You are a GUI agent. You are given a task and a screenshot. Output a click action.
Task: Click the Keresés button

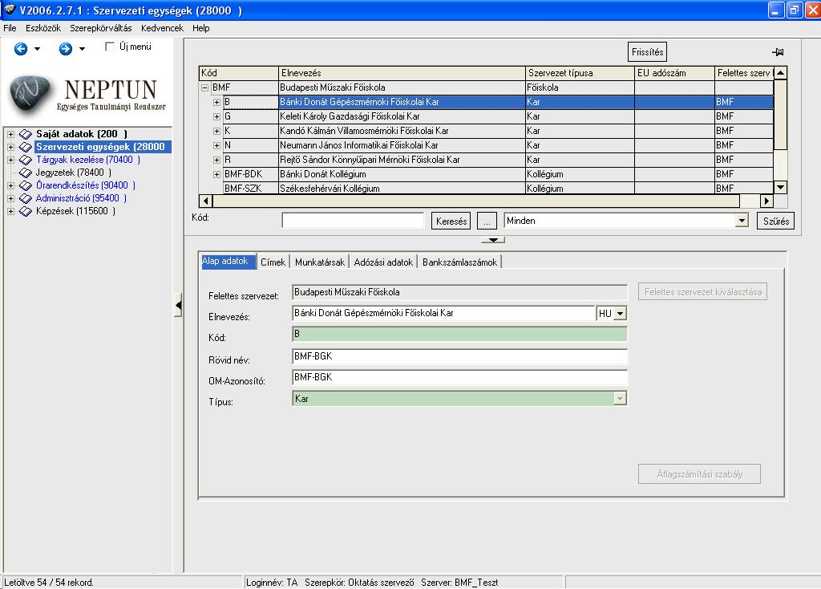click(451, 221)
